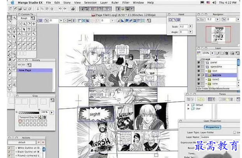Click the Print icon in top toolbar
Screen dimensions: 242x158
click(73, 9)
